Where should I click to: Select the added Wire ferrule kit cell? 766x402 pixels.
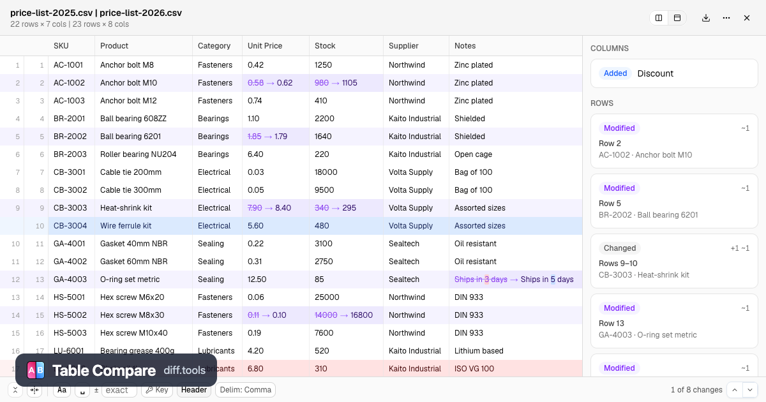(x=144, y=226)
